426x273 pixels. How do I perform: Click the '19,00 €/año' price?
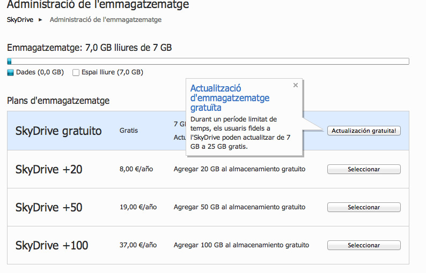click(138, 207)
